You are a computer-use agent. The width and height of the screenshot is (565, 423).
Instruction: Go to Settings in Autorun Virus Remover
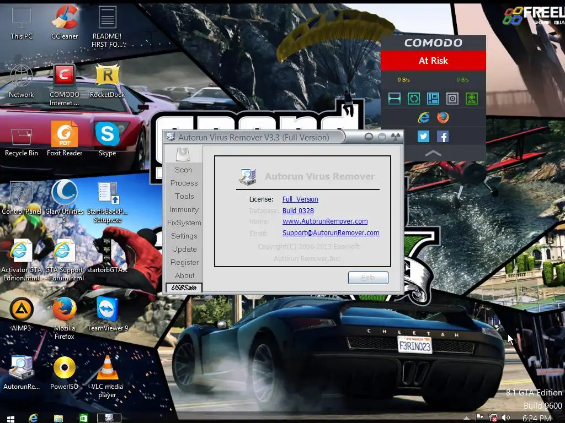184,236
